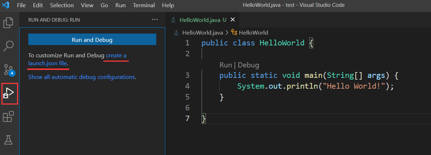Open the three-dot Views and More Actions menu
Viewport: 431px width, 155px height.
tap(155, 20)
